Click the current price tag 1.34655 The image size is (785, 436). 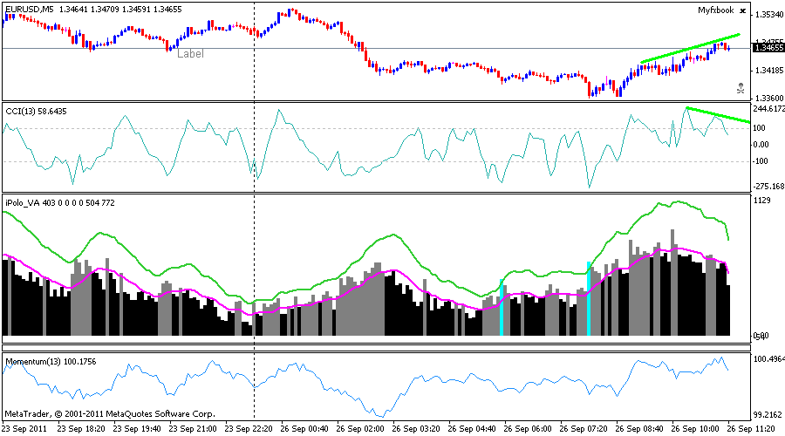point(768,48)
